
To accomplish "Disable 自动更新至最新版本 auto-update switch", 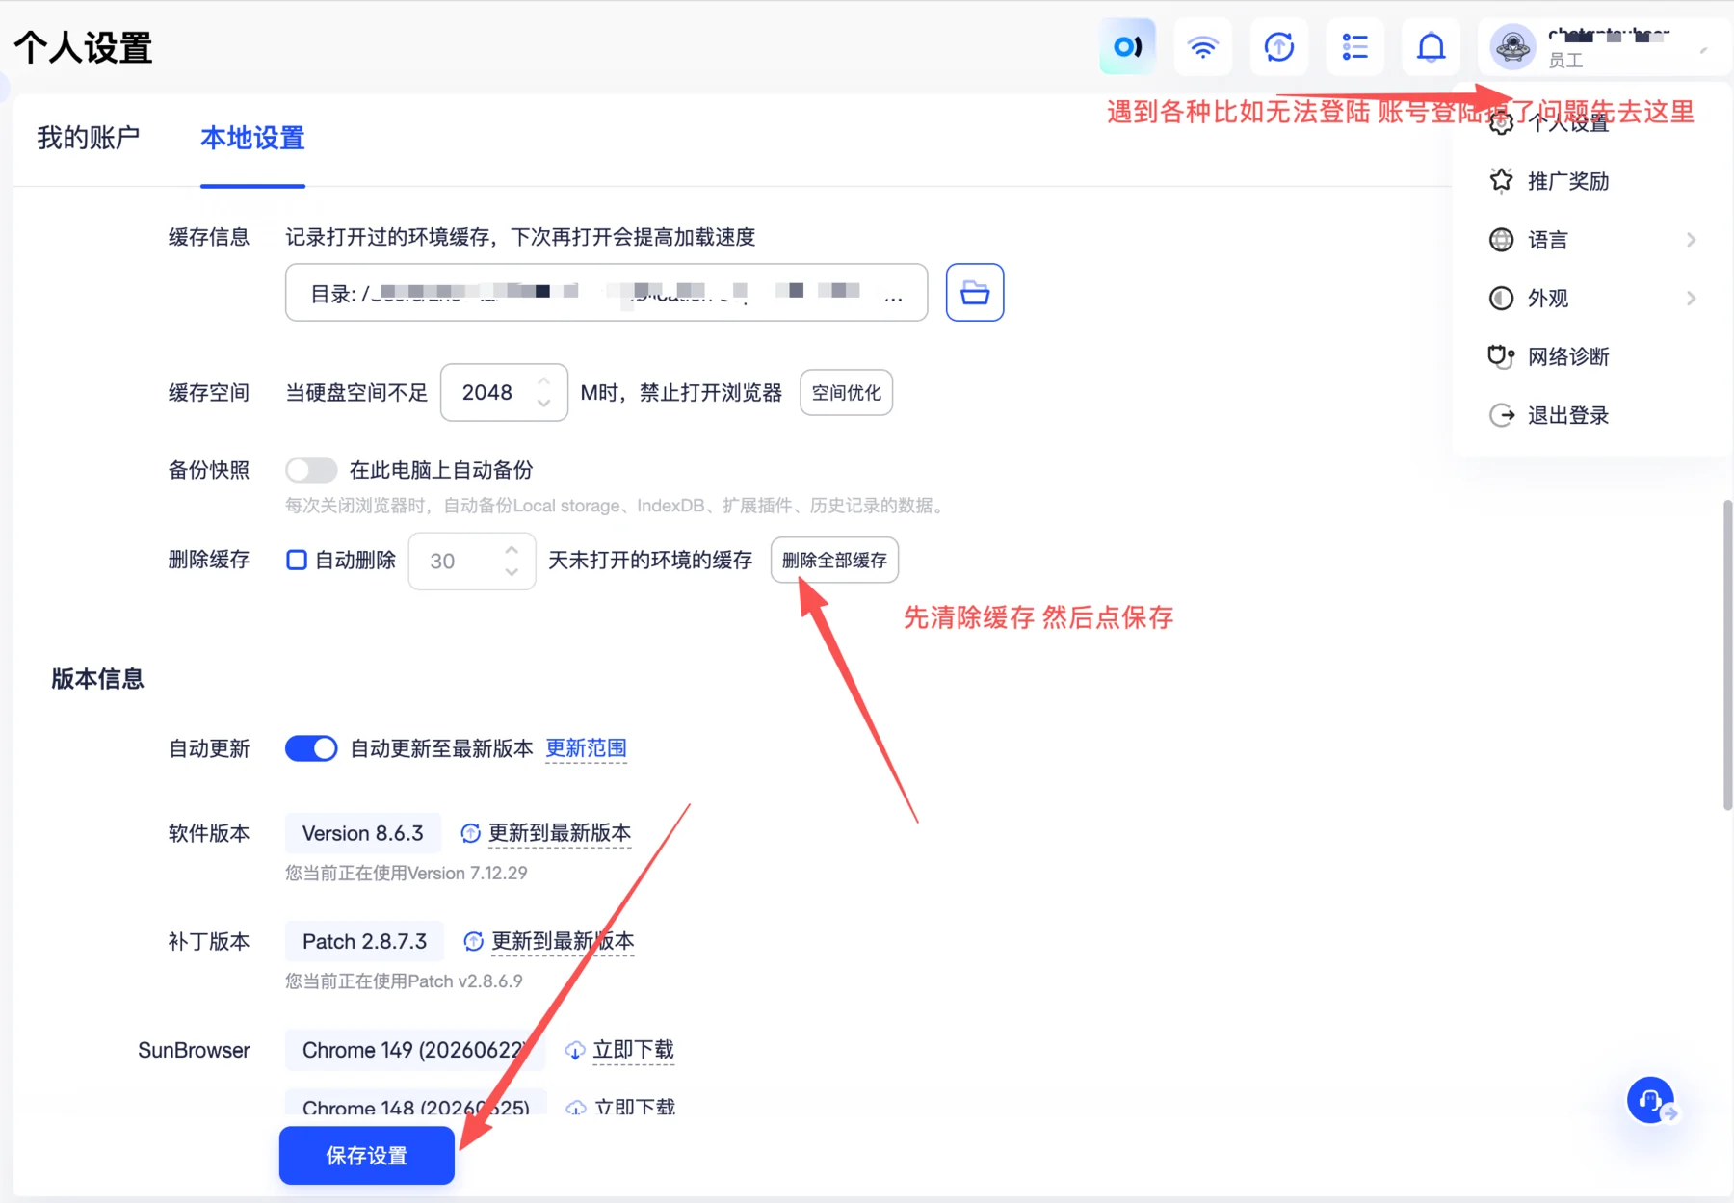I will pos(311,748).
